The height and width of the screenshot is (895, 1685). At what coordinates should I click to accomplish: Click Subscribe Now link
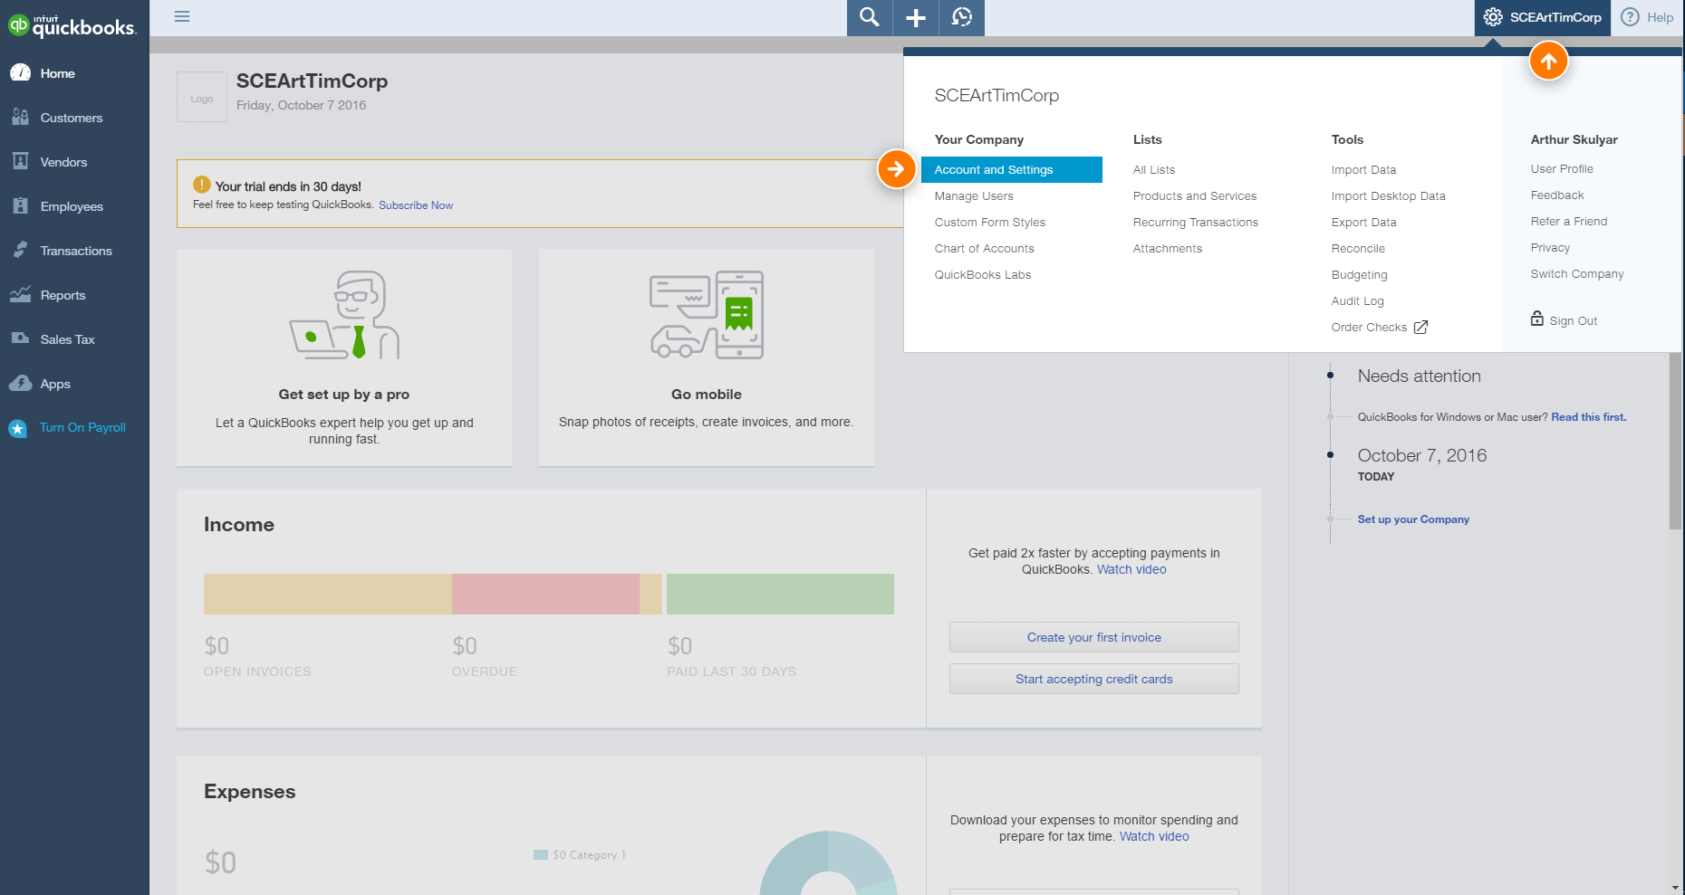pyautogui.click(x=416, y=205)
